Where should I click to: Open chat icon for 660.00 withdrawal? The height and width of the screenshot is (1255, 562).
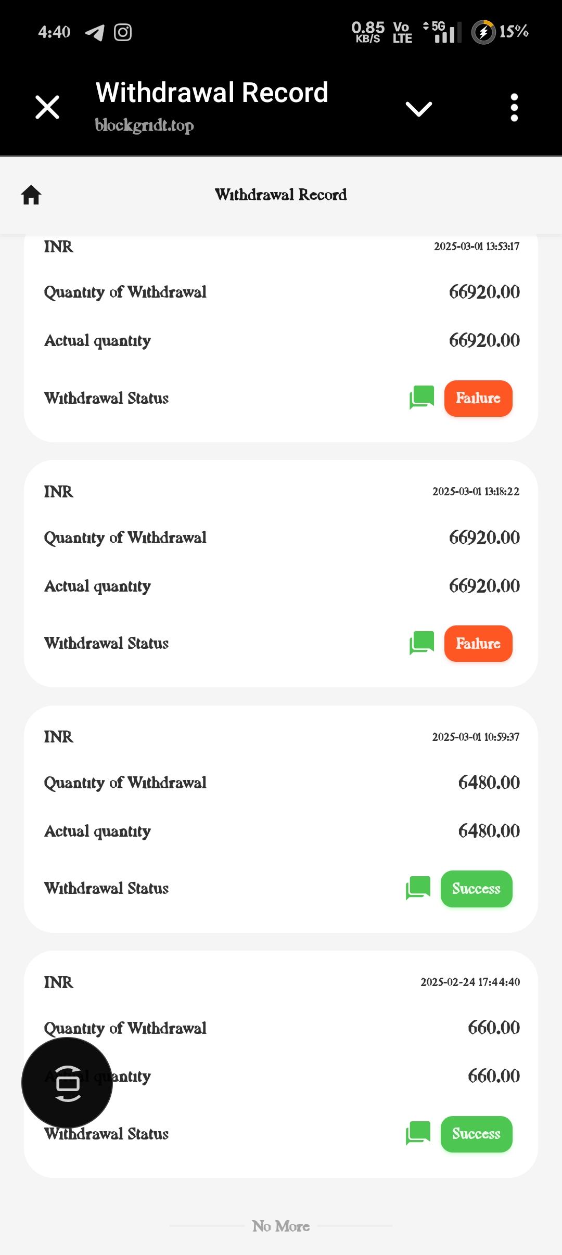[x=418, y=1133]
